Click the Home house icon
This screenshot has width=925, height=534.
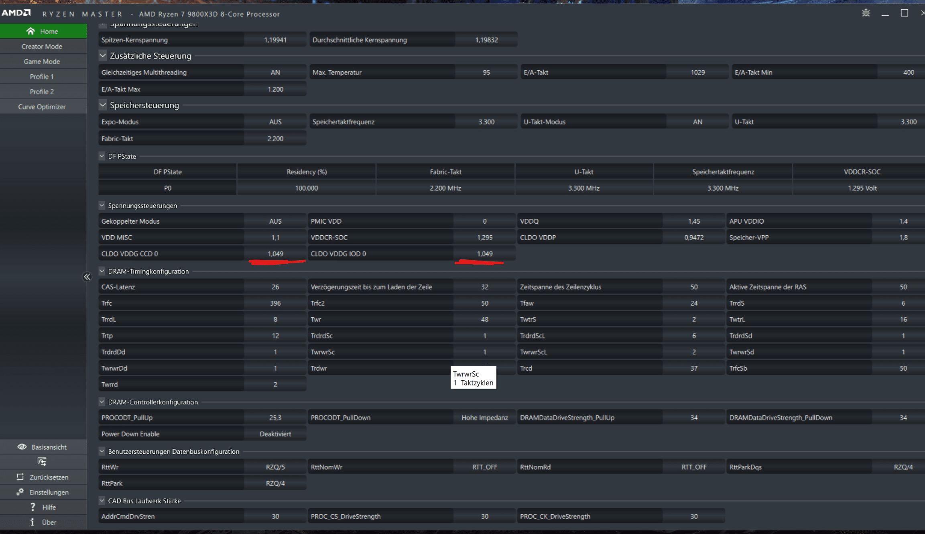[x=30, y=31]
